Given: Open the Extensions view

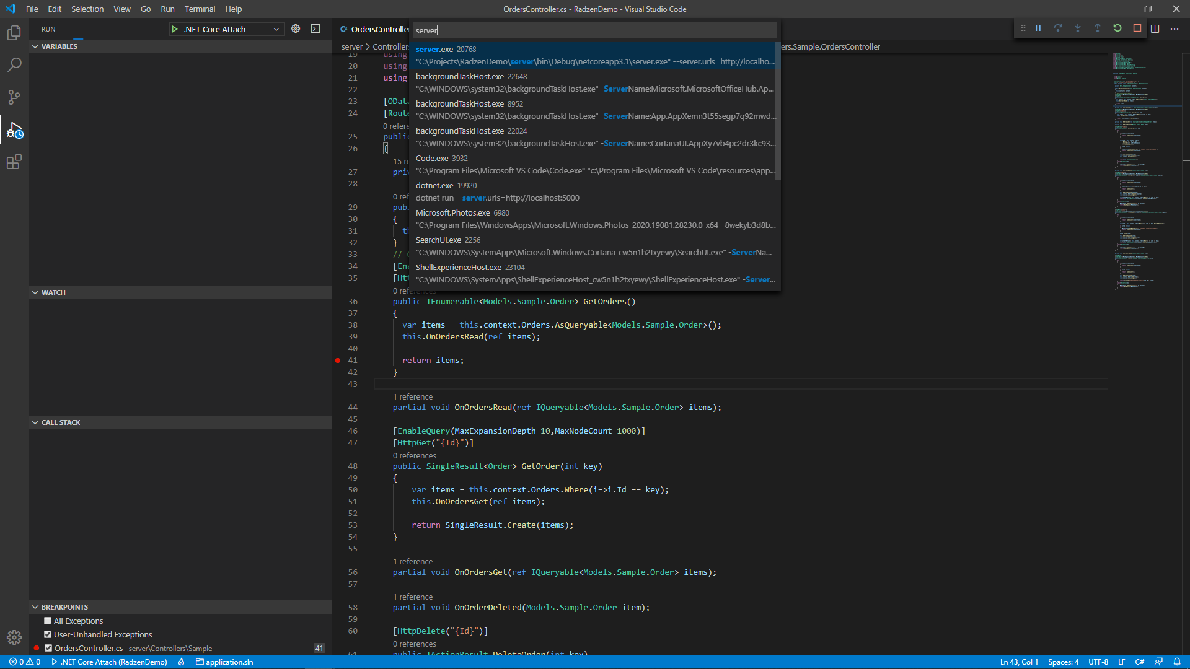Looking at the screenshot, I should pos(14,162).
